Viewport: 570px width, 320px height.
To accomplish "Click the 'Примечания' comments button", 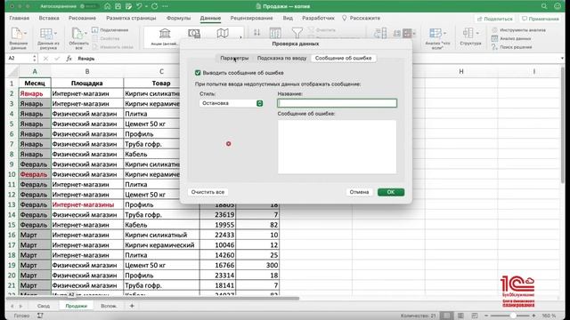I will click(x=540, y=19).
